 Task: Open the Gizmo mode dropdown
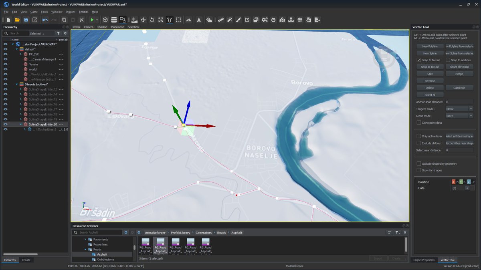click(459, 116)
